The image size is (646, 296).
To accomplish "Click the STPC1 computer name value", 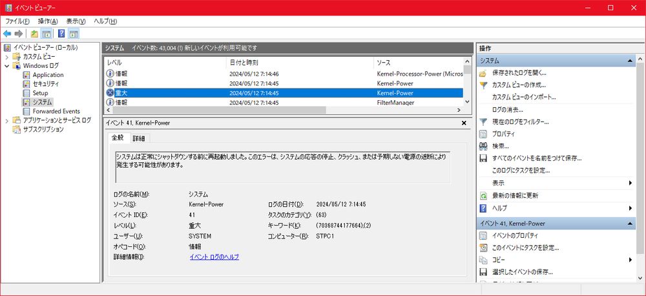I will 325,237.
